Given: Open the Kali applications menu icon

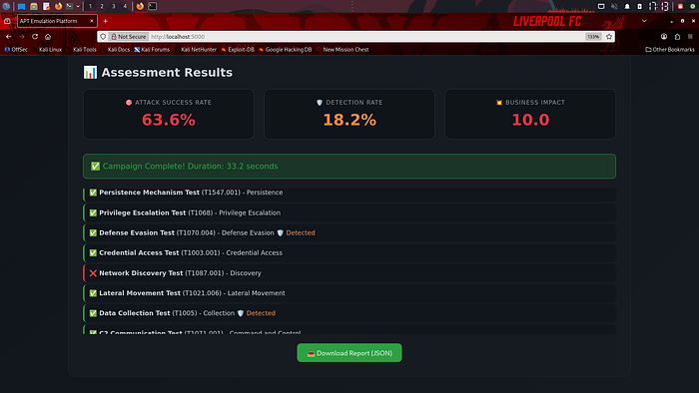Looking at the screenshot, I should (x=6, y=6).
